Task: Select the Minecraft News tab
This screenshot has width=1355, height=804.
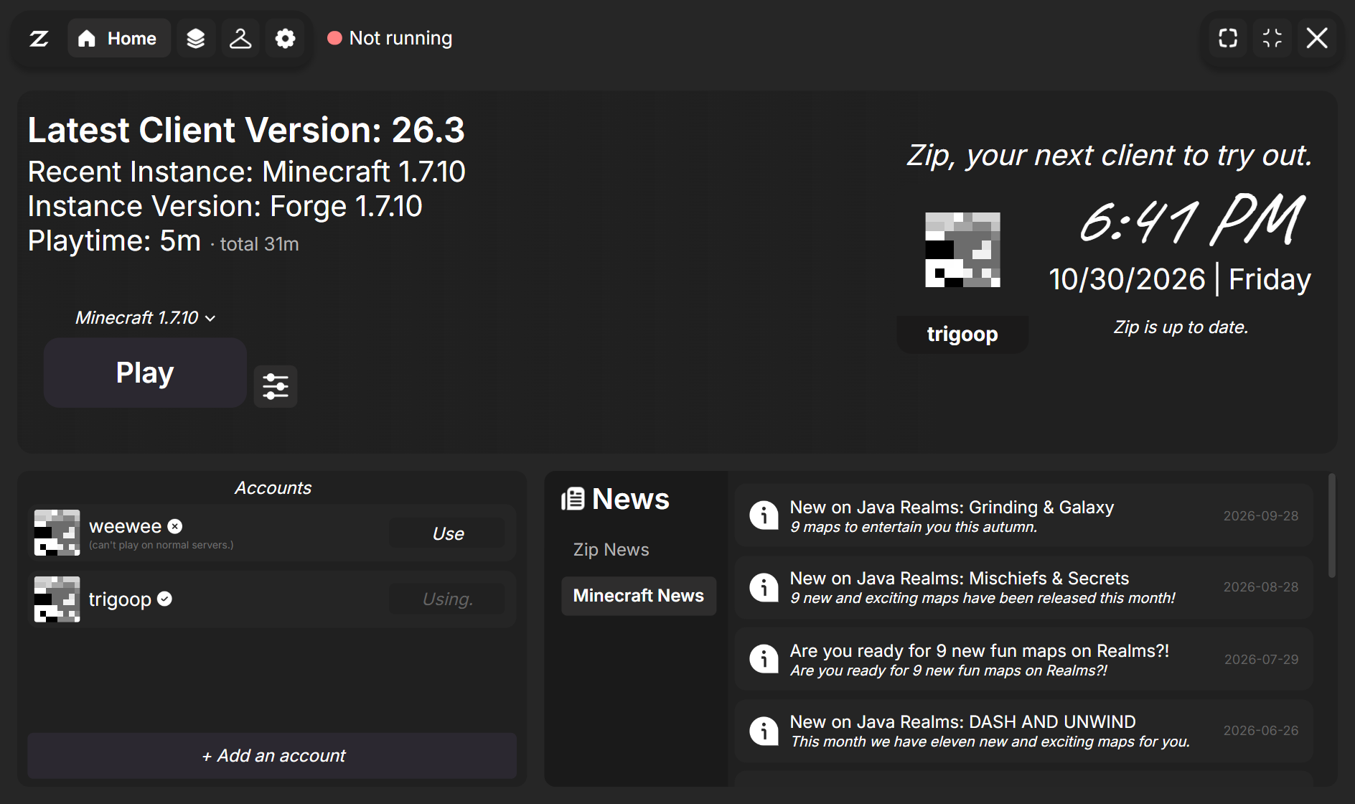Action: point(639,596)
